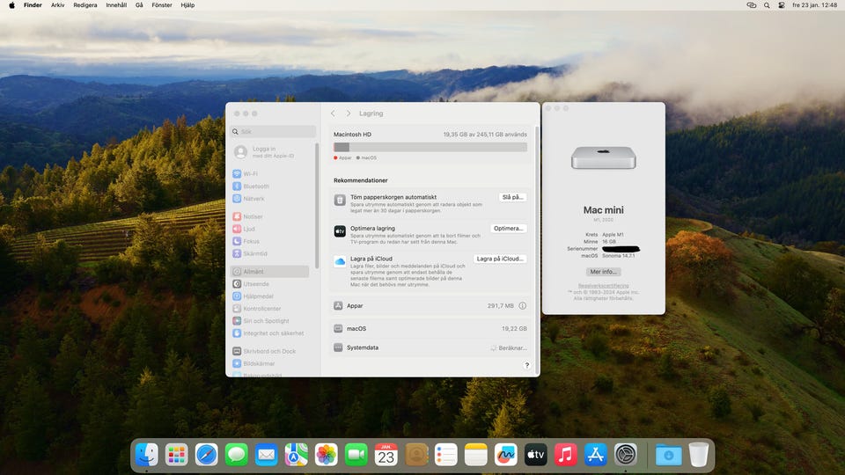Open the help question mark button
The height and width of the screenshot is (475, 845).
pyautogui.click(x=526, y=365)
